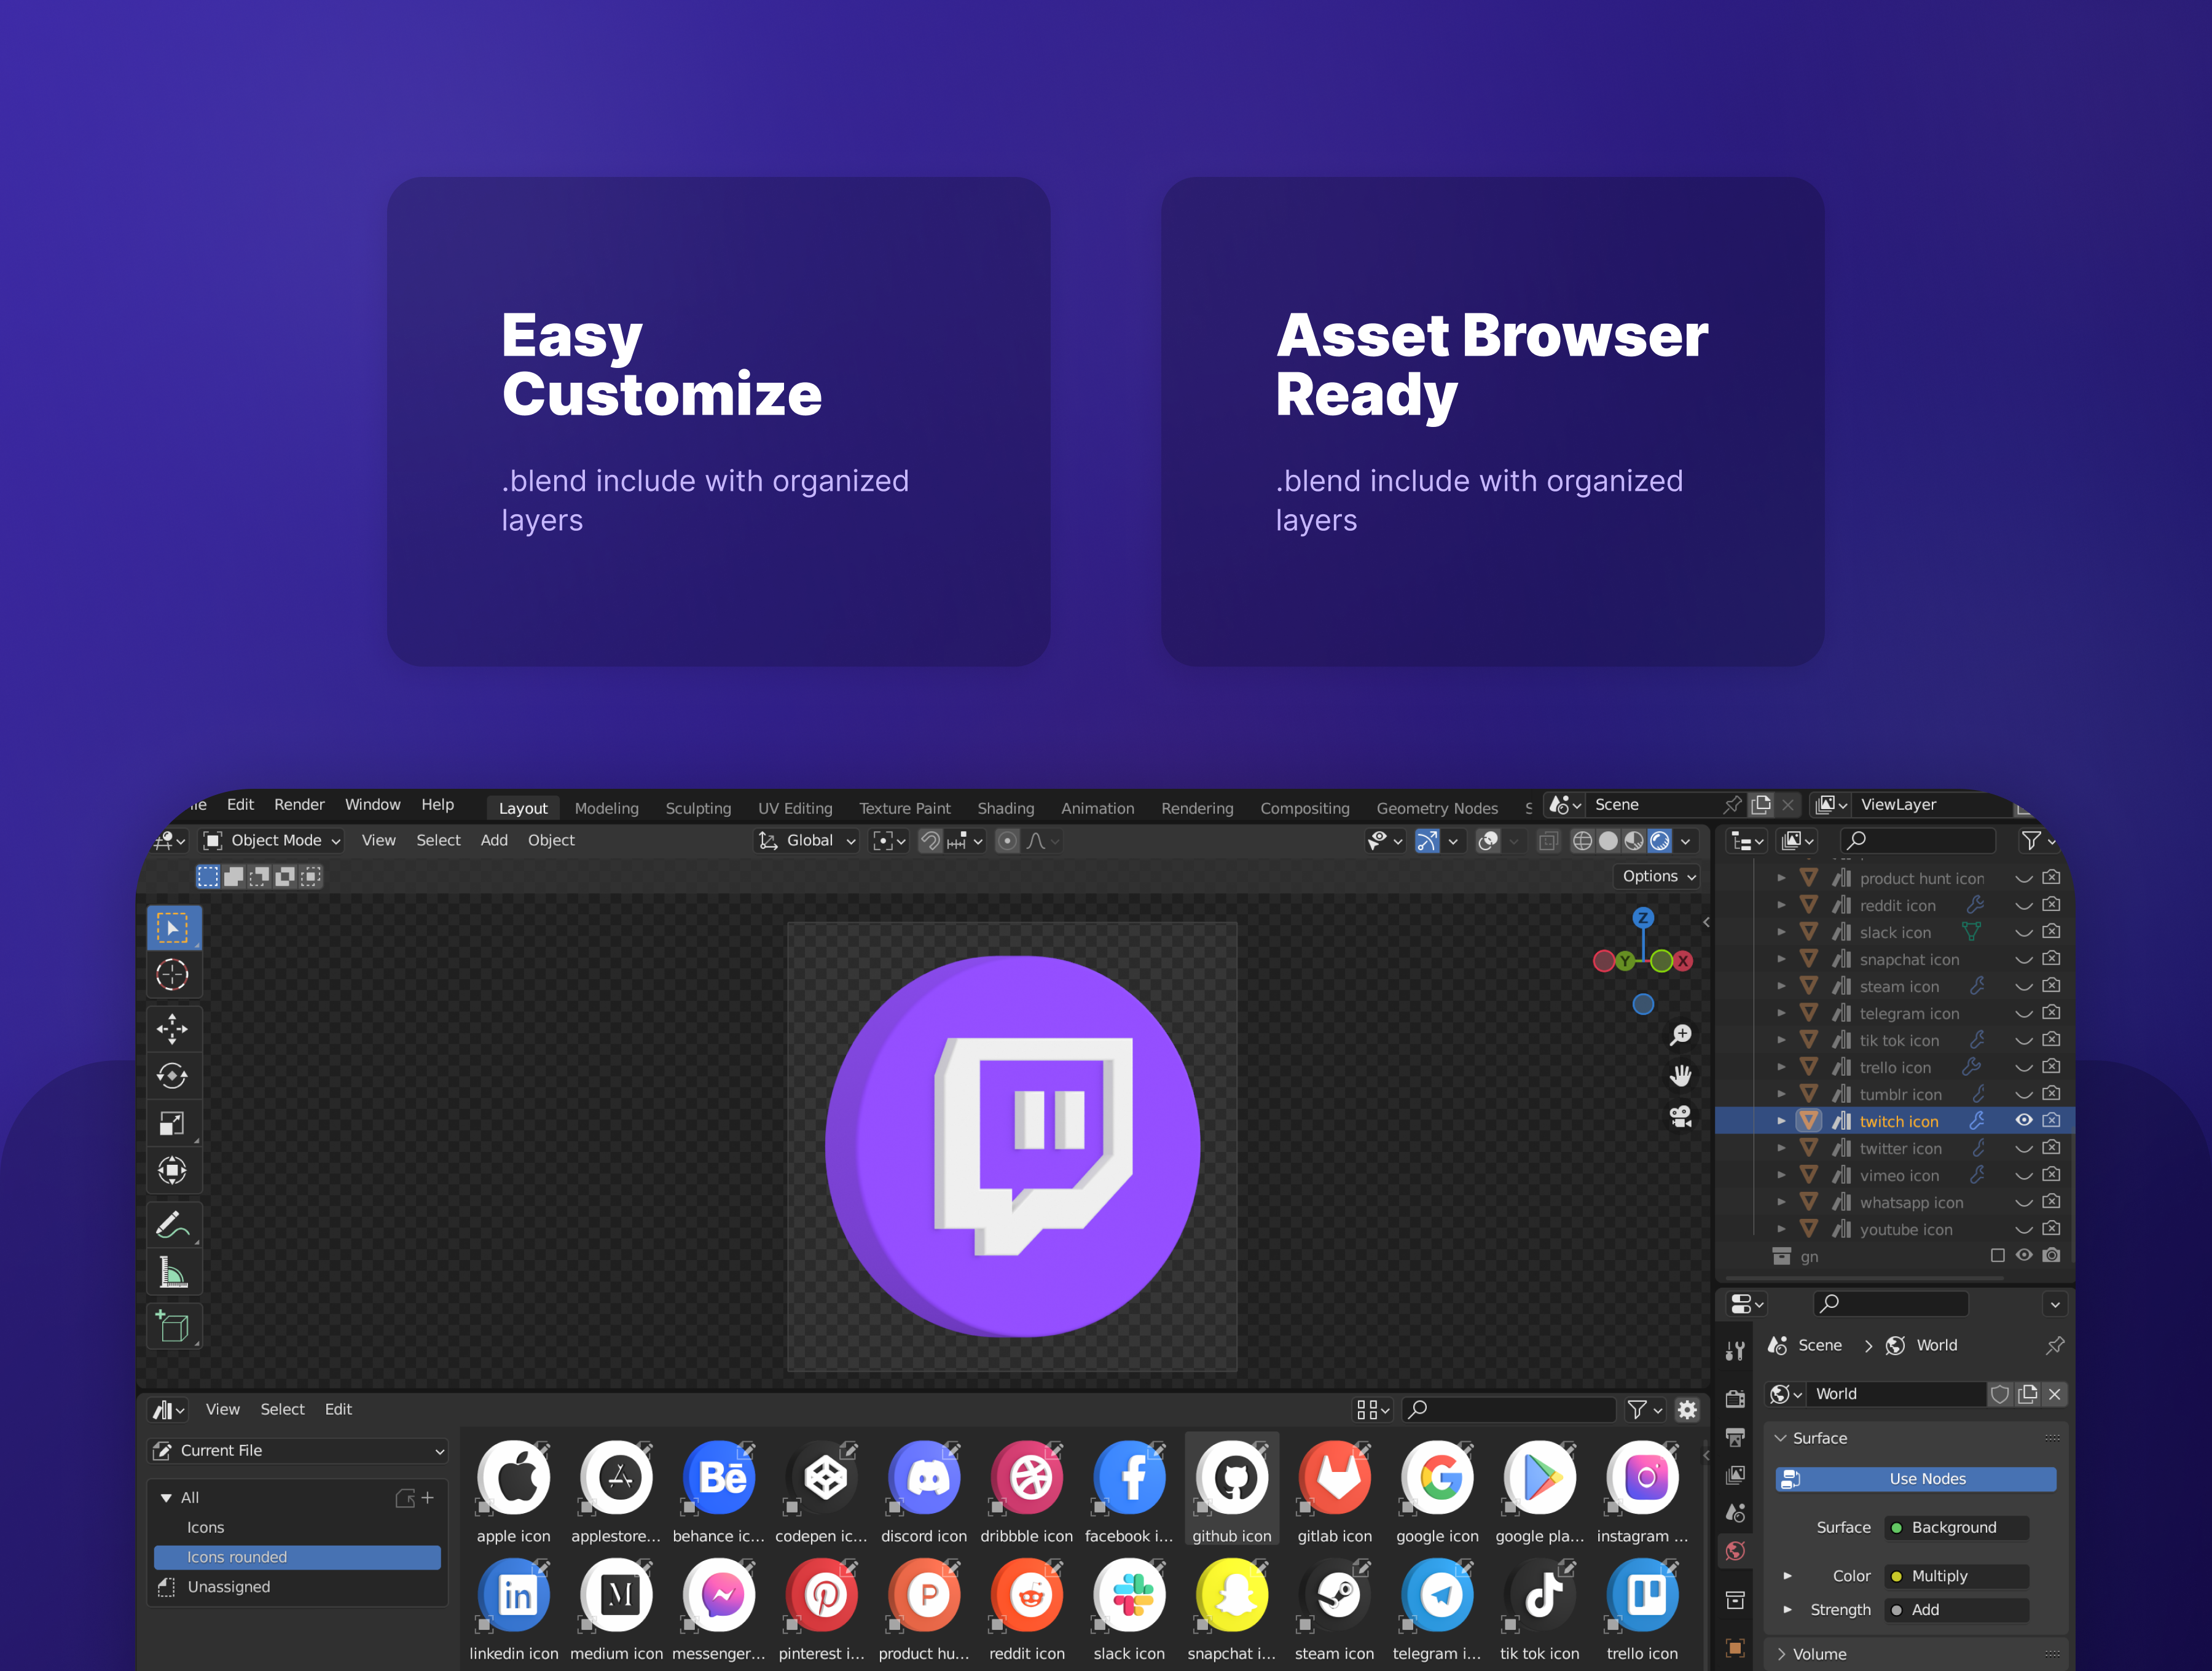This screenshot has height=1671, width=2212.
Task: Click the outliner search field
Action: [1918, 840]
